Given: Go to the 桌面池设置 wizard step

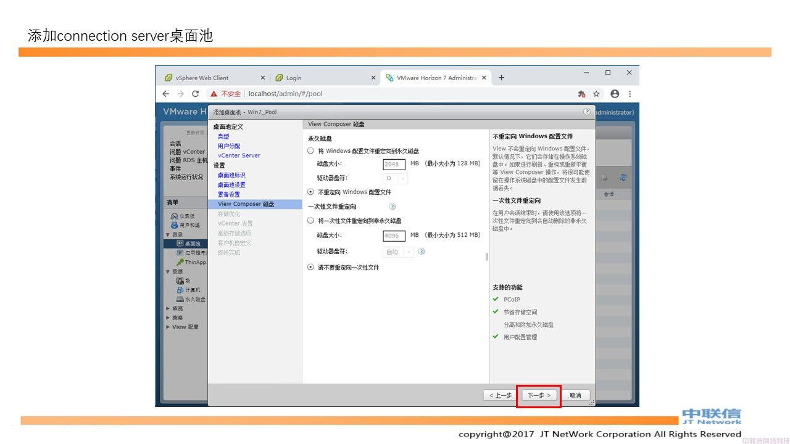Looking at the screenshot, I should point(231,184).
